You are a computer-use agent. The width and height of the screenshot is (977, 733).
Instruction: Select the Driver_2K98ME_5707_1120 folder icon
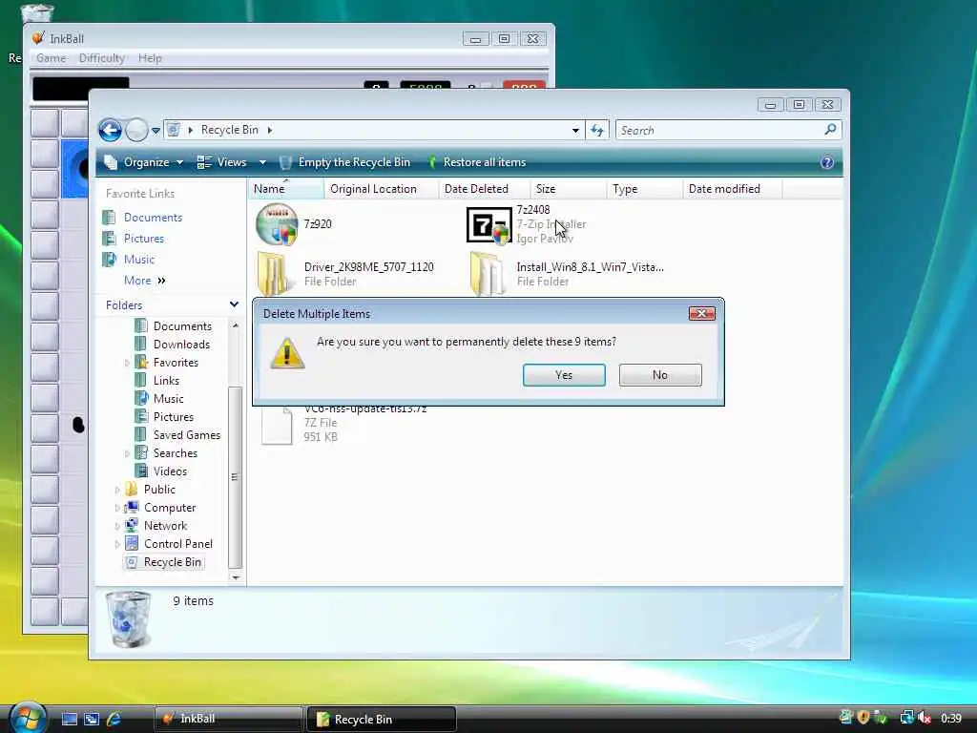(x=274, y=273)
